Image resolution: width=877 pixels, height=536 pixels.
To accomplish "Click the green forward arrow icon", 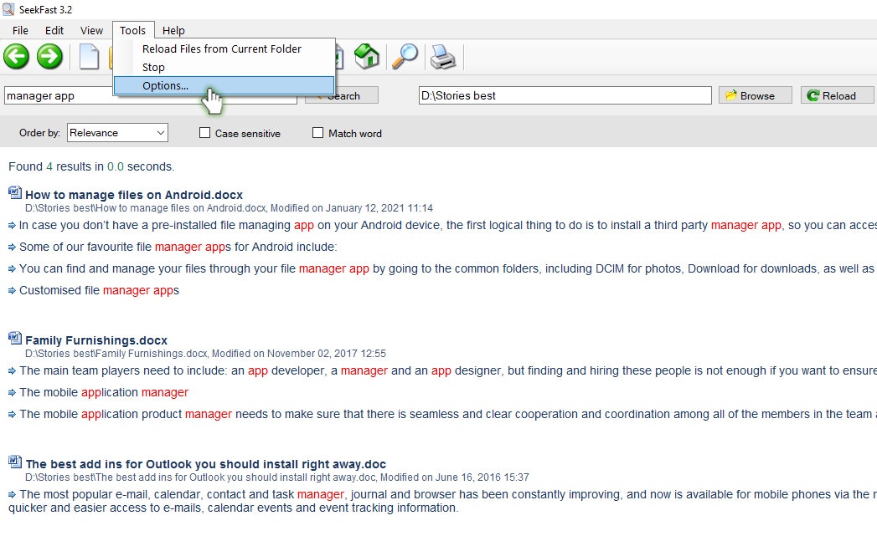I will 49,56.
